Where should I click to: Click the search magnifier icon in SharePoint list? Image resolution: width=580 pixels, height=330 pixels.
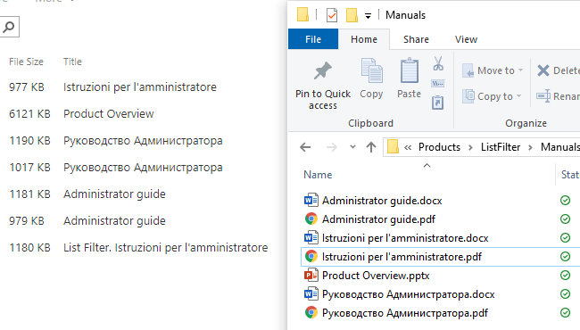(9, 27)
